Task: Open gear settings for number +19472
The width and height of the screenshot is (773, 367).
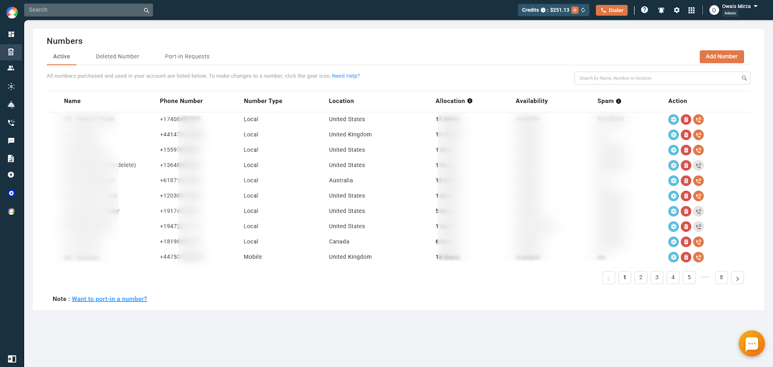Action: point(673,226)
